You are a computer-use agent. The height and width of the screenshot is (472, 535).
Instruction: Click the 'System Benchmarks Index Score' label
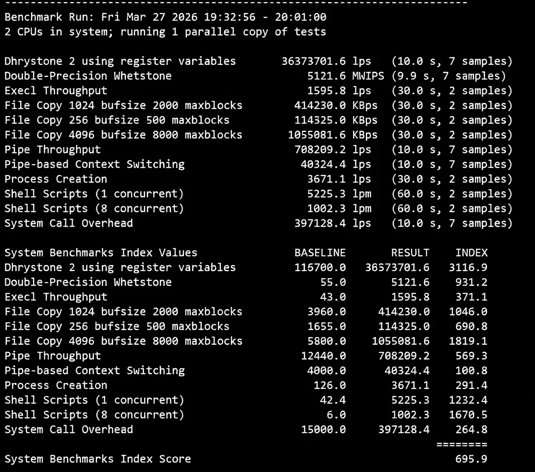pyautogui.click(x=97, y=460)
